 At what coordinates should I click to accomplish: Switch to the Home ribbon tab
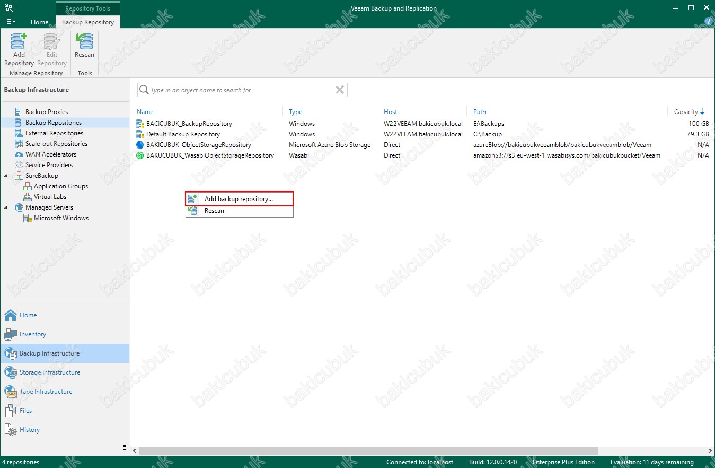point(39,22)
